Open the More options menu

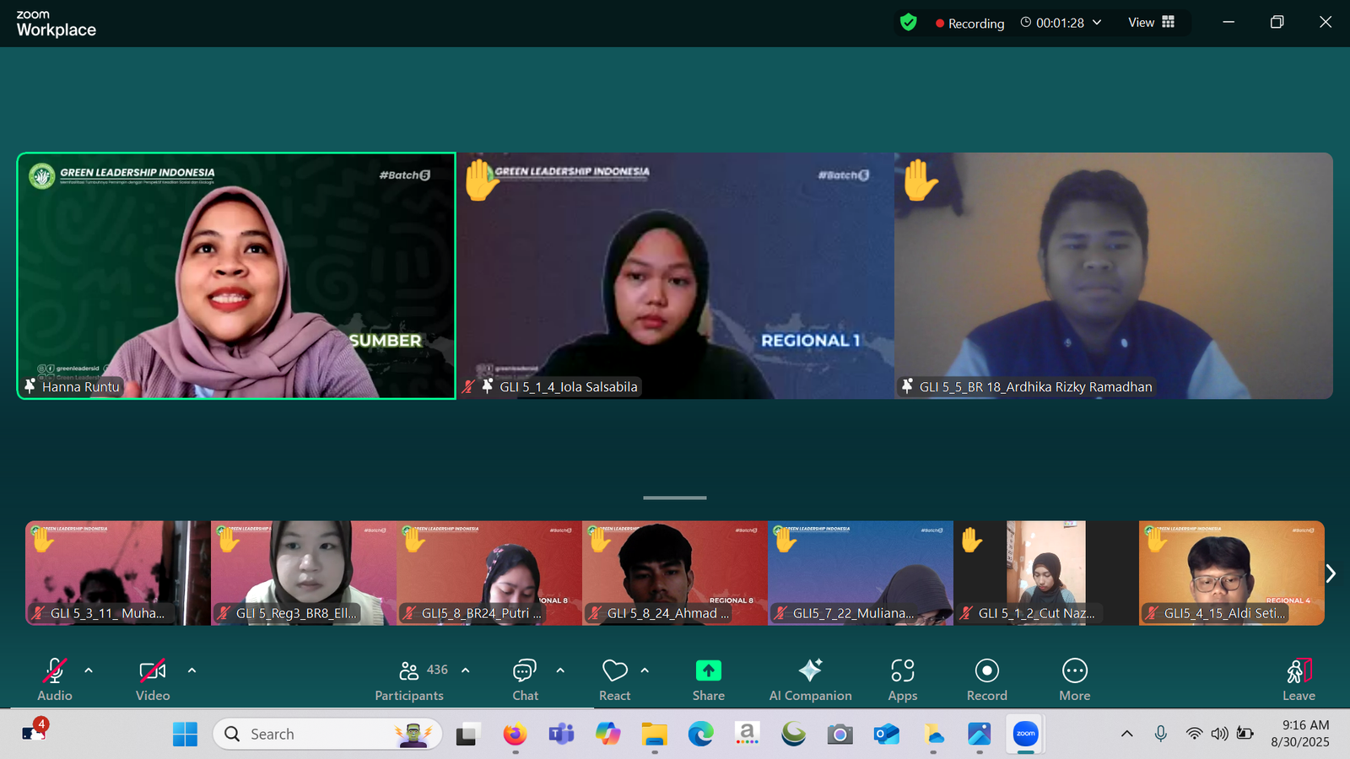[x=1074, y=679]
